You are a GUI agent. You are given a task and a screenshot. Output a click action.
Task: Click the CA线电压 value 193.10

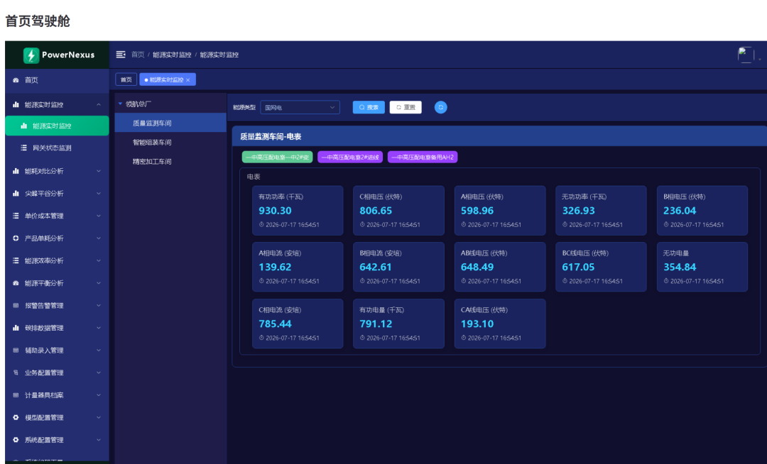tap(477, 324)
